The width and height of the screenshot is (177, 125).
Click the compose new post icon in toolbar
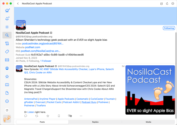coord(162,4)
